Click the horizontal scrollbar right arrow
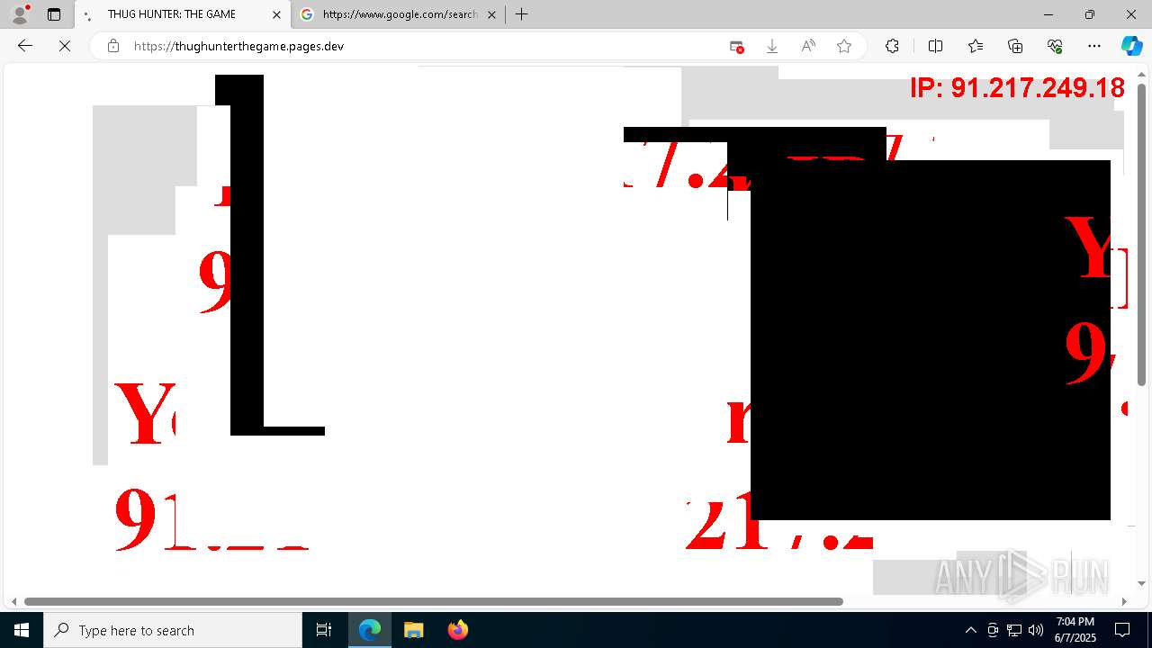The width and height of the screenshot is (1152, 648). [x=1124, y=601]
